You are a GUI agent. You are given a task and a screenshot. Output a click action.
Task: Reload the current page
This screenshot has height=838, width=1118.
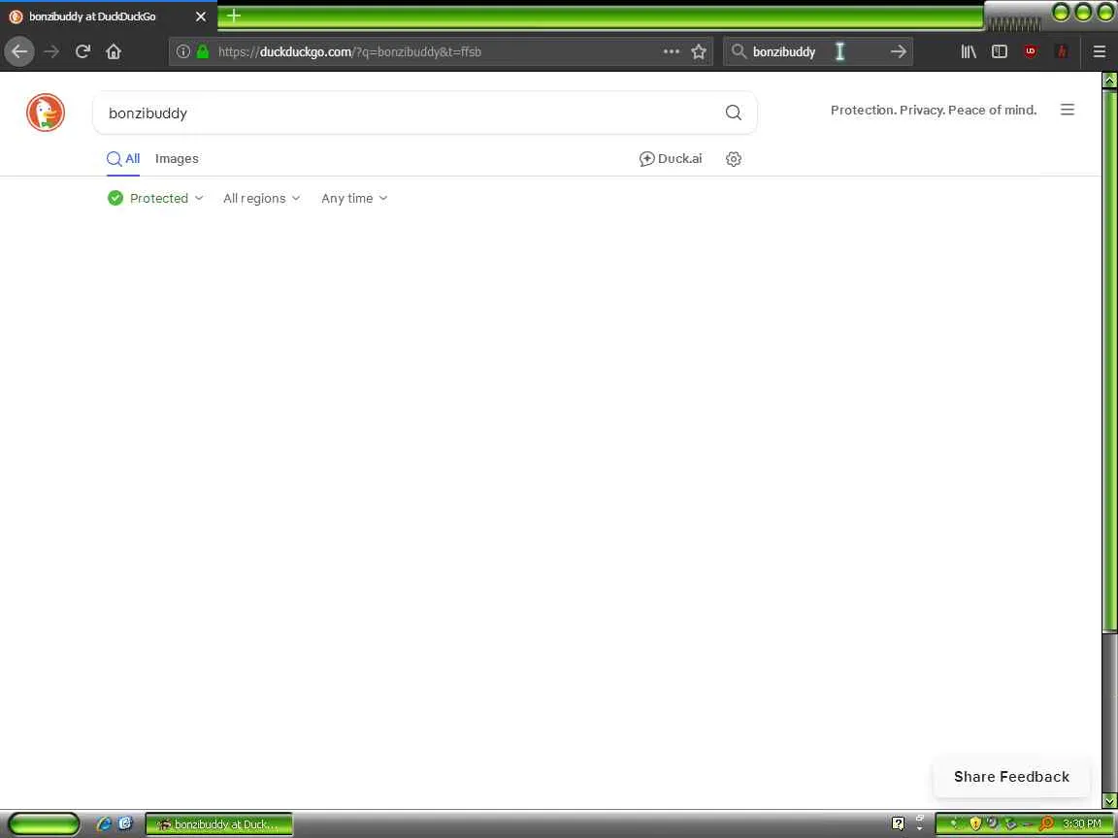82,51
